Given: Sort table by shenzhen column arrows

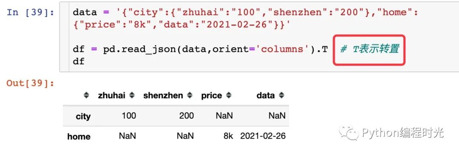Looking at the screenshot, I should point(190,95).
